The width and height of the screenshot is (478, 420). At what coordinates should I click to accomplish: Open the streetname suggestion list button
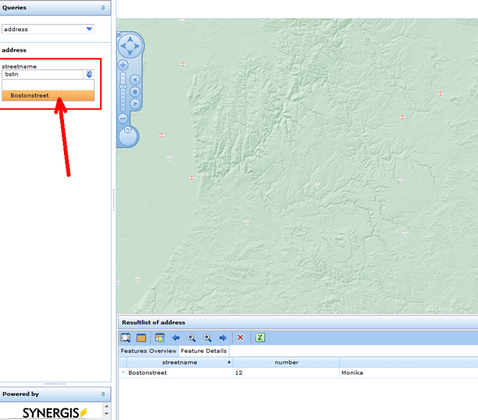[89, 74]
